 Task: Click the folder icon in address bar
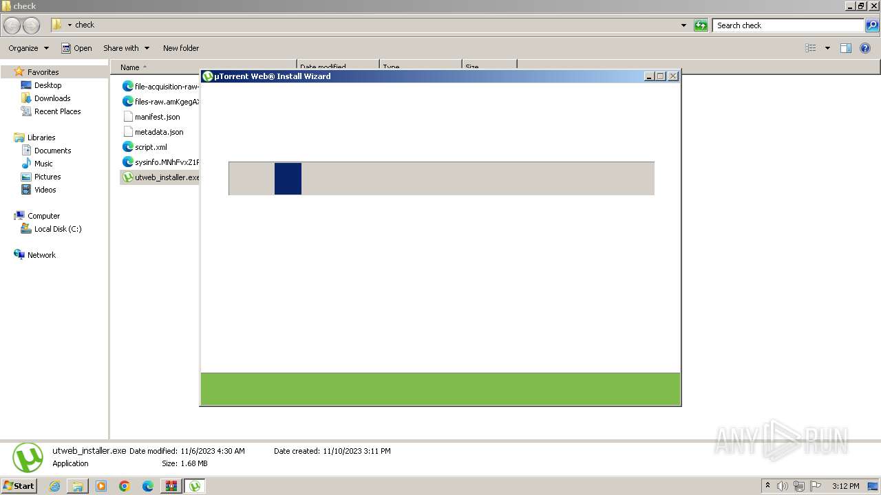point(57,25)
